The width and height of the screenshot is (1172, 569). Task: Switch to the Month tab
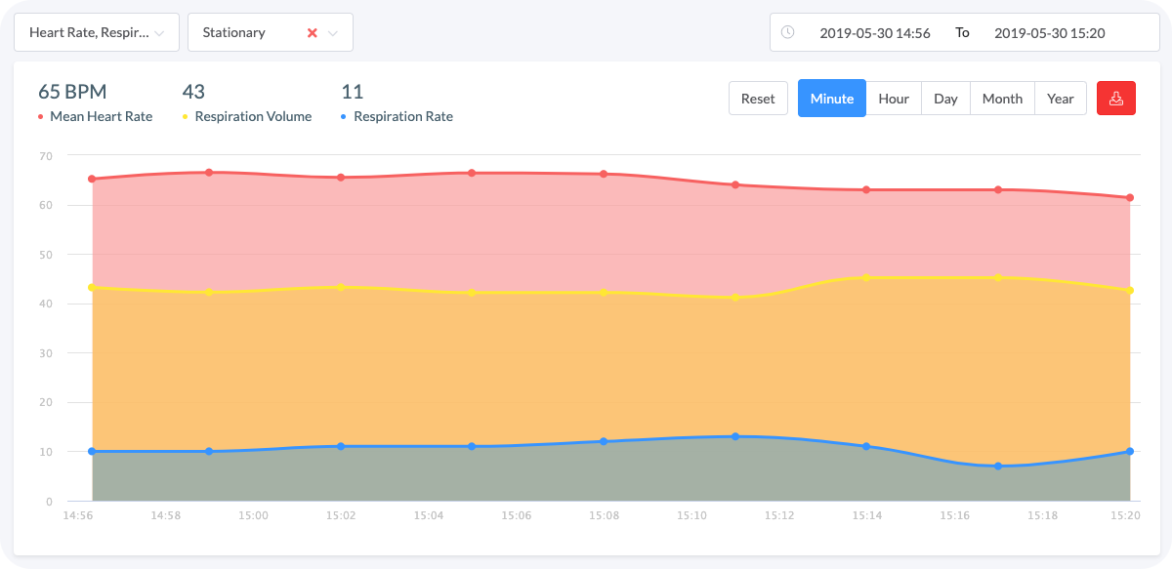coord(1002,98)
